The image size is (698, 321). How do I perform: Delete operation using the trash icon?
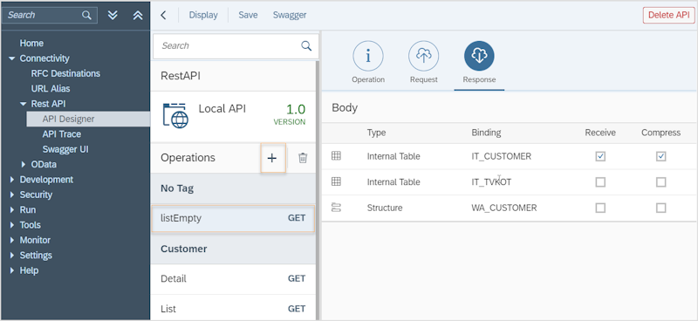303,158
